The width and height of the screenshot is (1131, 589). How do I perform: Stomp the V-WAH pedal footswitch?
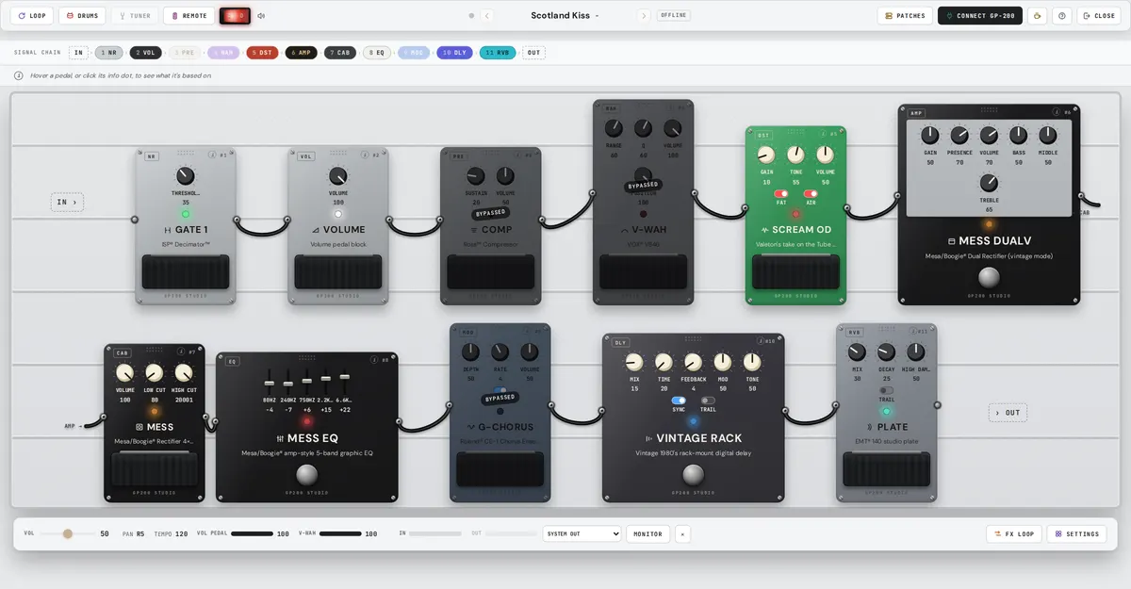coord(643,271)
